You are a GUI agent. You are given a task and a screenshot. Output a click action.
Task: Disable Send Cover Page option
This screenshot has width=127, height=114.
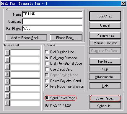pyautogui.click(x=47, y=98)
